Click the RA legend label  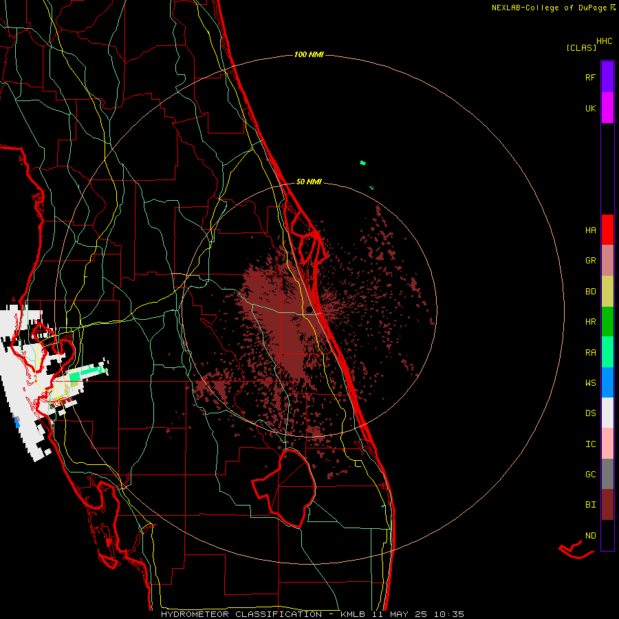(x=590, y=353)
